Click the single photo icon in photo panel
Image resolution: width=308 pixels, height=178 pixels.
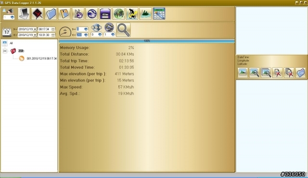click(x=243, y=72)
